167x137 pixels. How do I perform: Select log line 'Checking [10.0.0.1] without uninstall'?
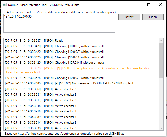(x=54, y=57)
